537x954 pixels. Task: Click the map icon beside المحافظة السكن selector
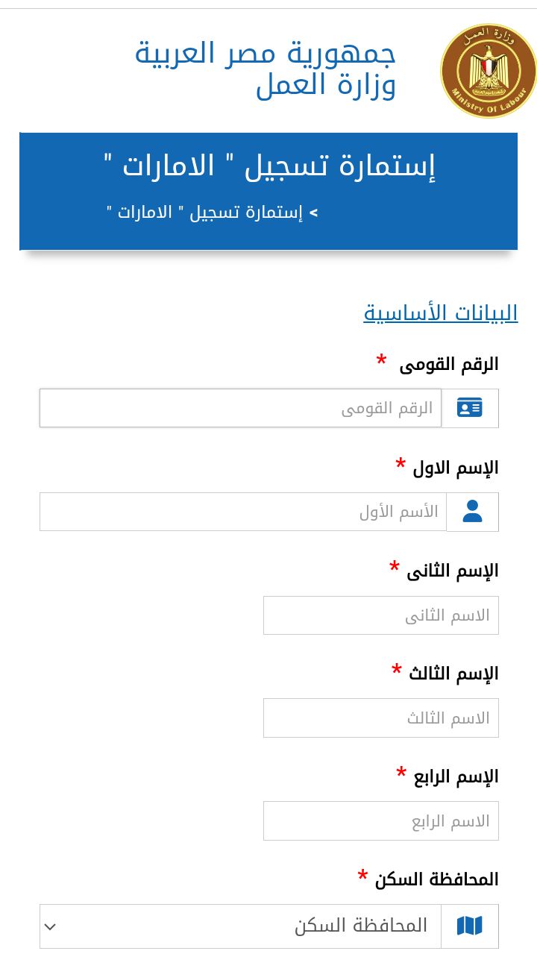pos(469,926)
